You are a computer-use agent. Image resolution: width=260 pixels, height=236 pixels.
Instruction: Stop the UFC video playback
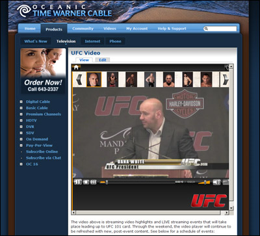tap(86, 182)
